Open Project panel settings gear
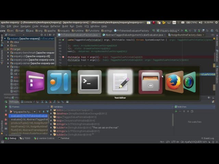The height and width of the screenshot is (164, 219). (x=50, y=35)
